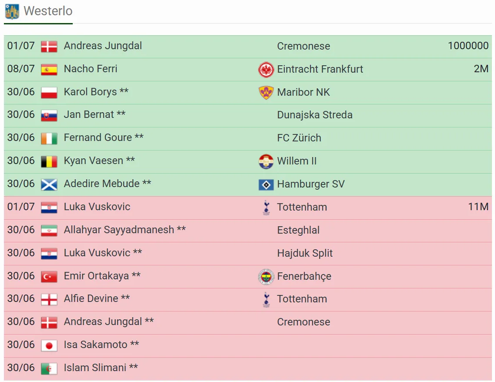
Task: Click the Westerlo club crest icon
Action: click(12, 11)
